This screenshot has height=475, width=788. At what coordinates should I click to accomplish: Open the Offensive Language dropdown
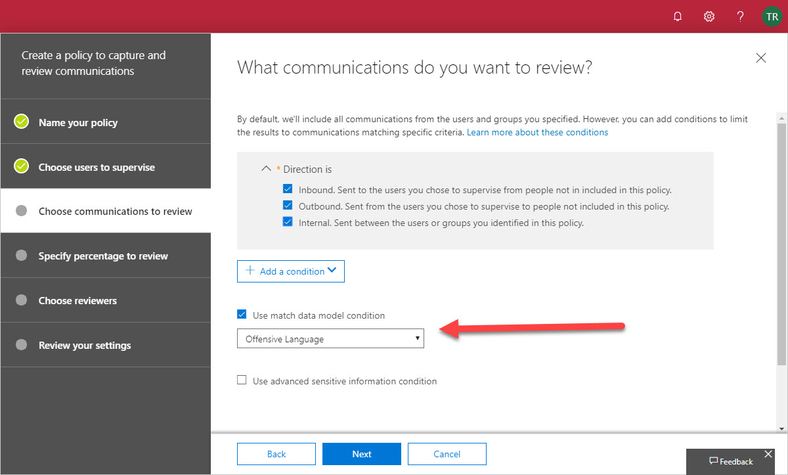[330, 339]
